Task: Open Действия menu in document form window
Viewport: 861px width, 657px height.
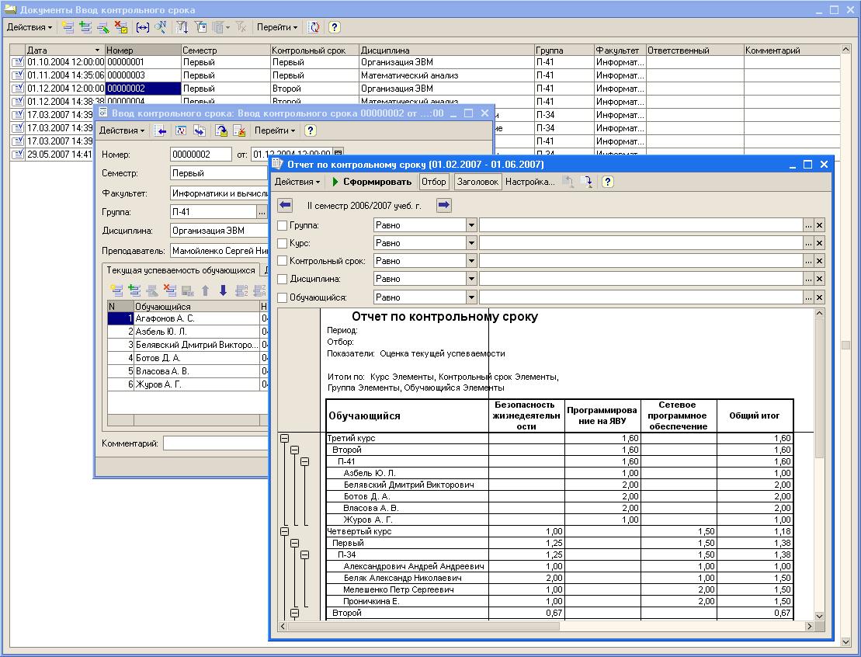Action: 121,130
